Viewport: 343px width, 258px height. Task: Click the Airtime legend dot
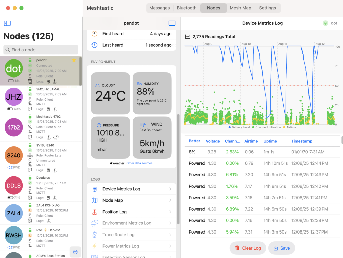(x=284, y=127)
